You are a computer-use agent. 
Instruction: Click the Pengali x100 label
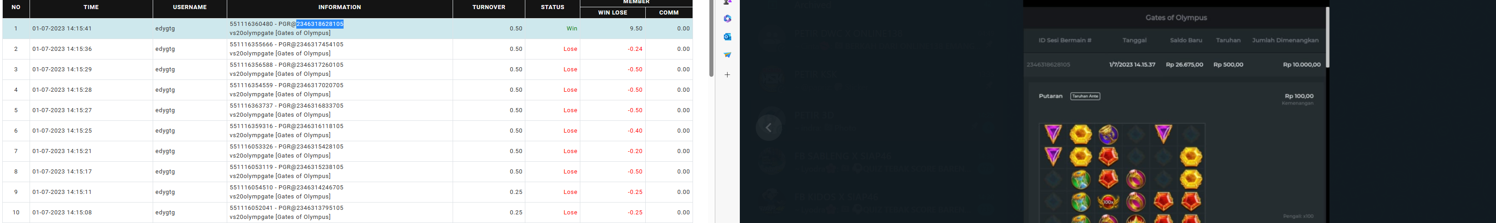(1298, 217)
